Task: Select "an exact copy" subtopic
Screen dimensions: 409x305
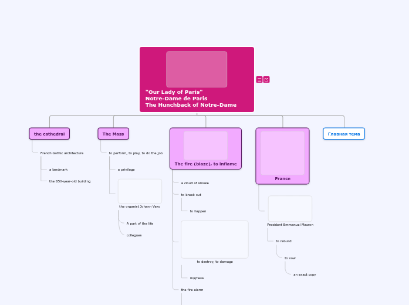Action: (x=305, y=274)
